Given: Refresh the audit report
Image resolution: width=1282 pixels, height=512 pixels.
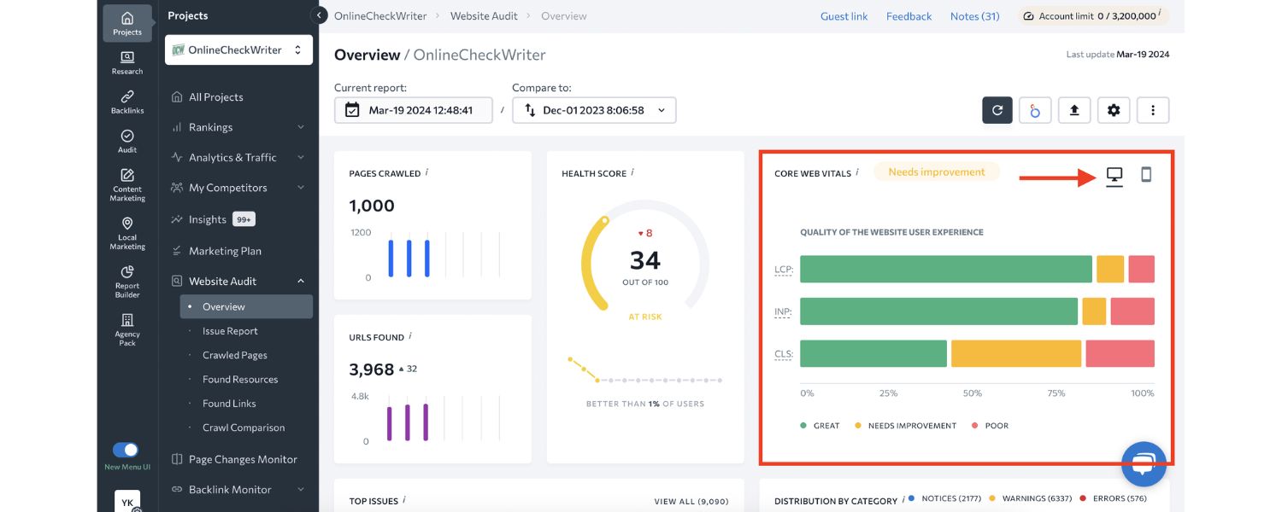Looking at the screenshot, I should 997,109.
